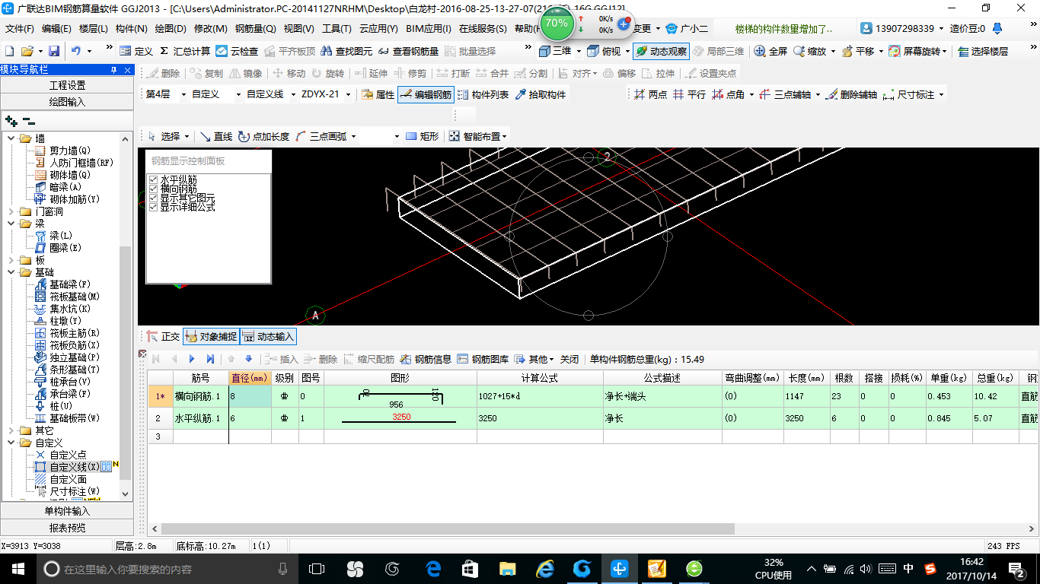
Task: Open 钢筋信息 rebar info
Action: [x=426, y=359]
